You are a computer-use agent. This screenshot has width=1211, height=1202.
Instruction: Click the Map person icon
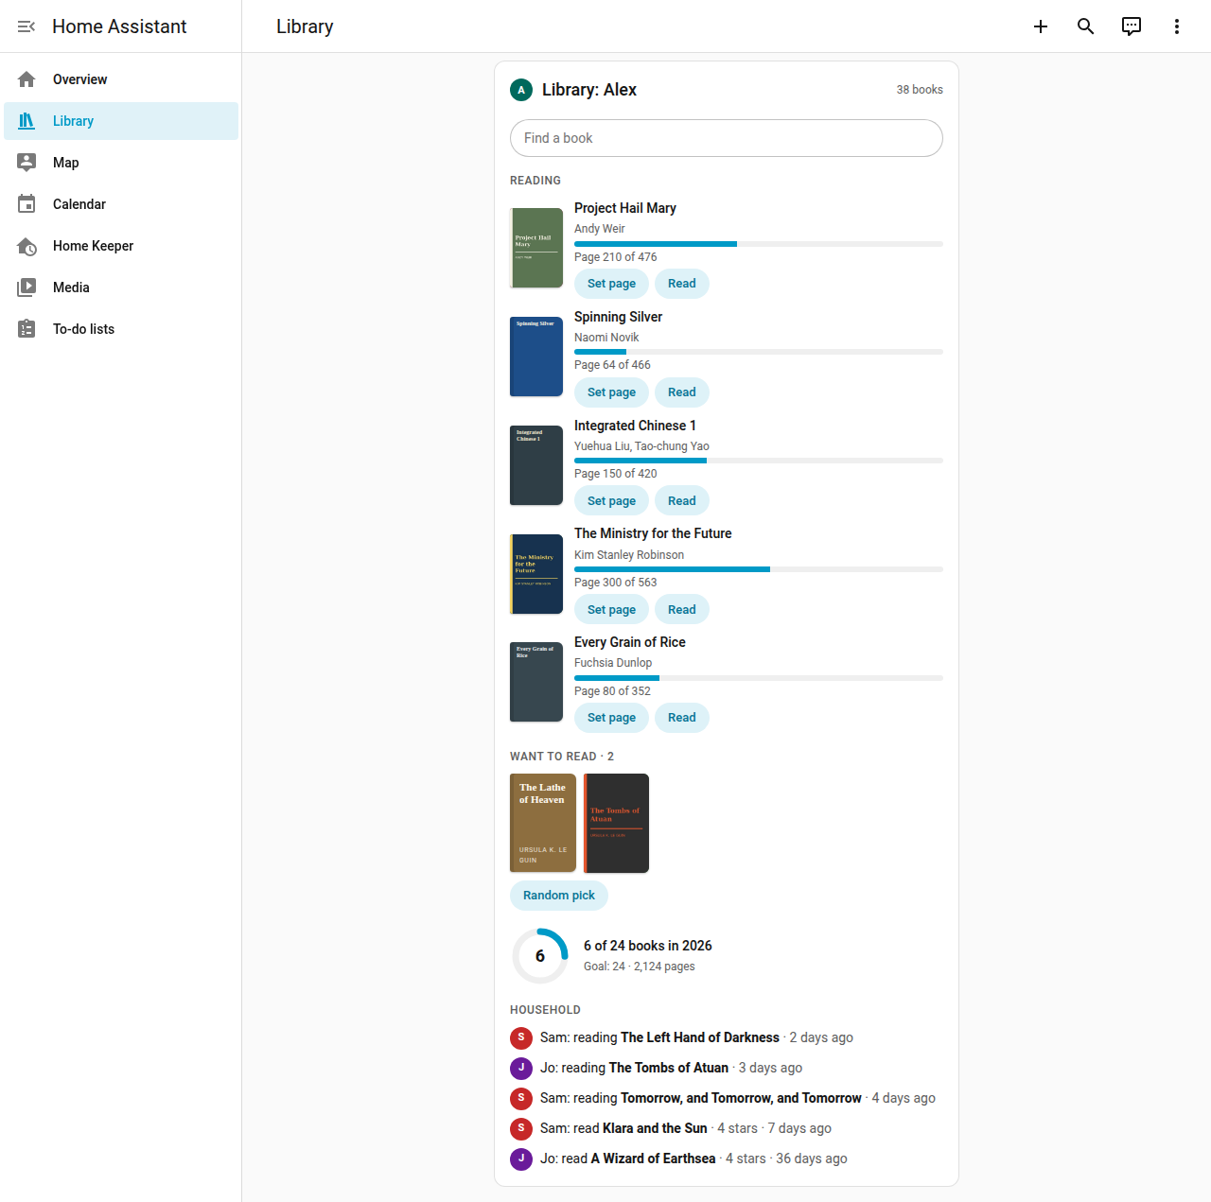point(26,163)
